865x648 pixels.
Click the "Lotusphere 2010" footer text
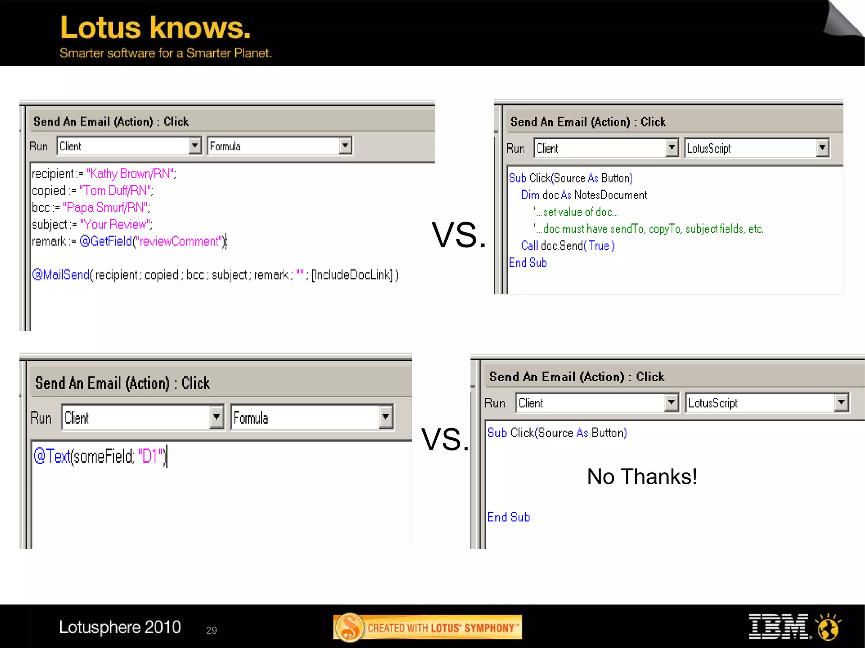[120, 627]
